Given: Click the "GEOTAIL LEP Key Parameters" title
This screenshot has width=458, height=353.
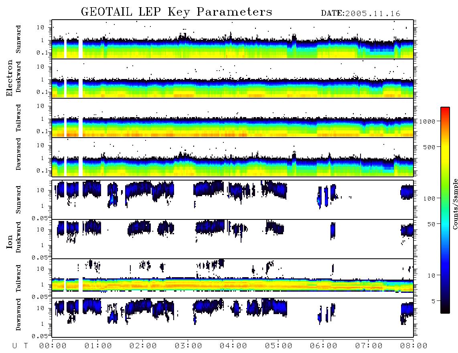Looking at the screenshot, I should pyautogui.click(x=176, y=12).
